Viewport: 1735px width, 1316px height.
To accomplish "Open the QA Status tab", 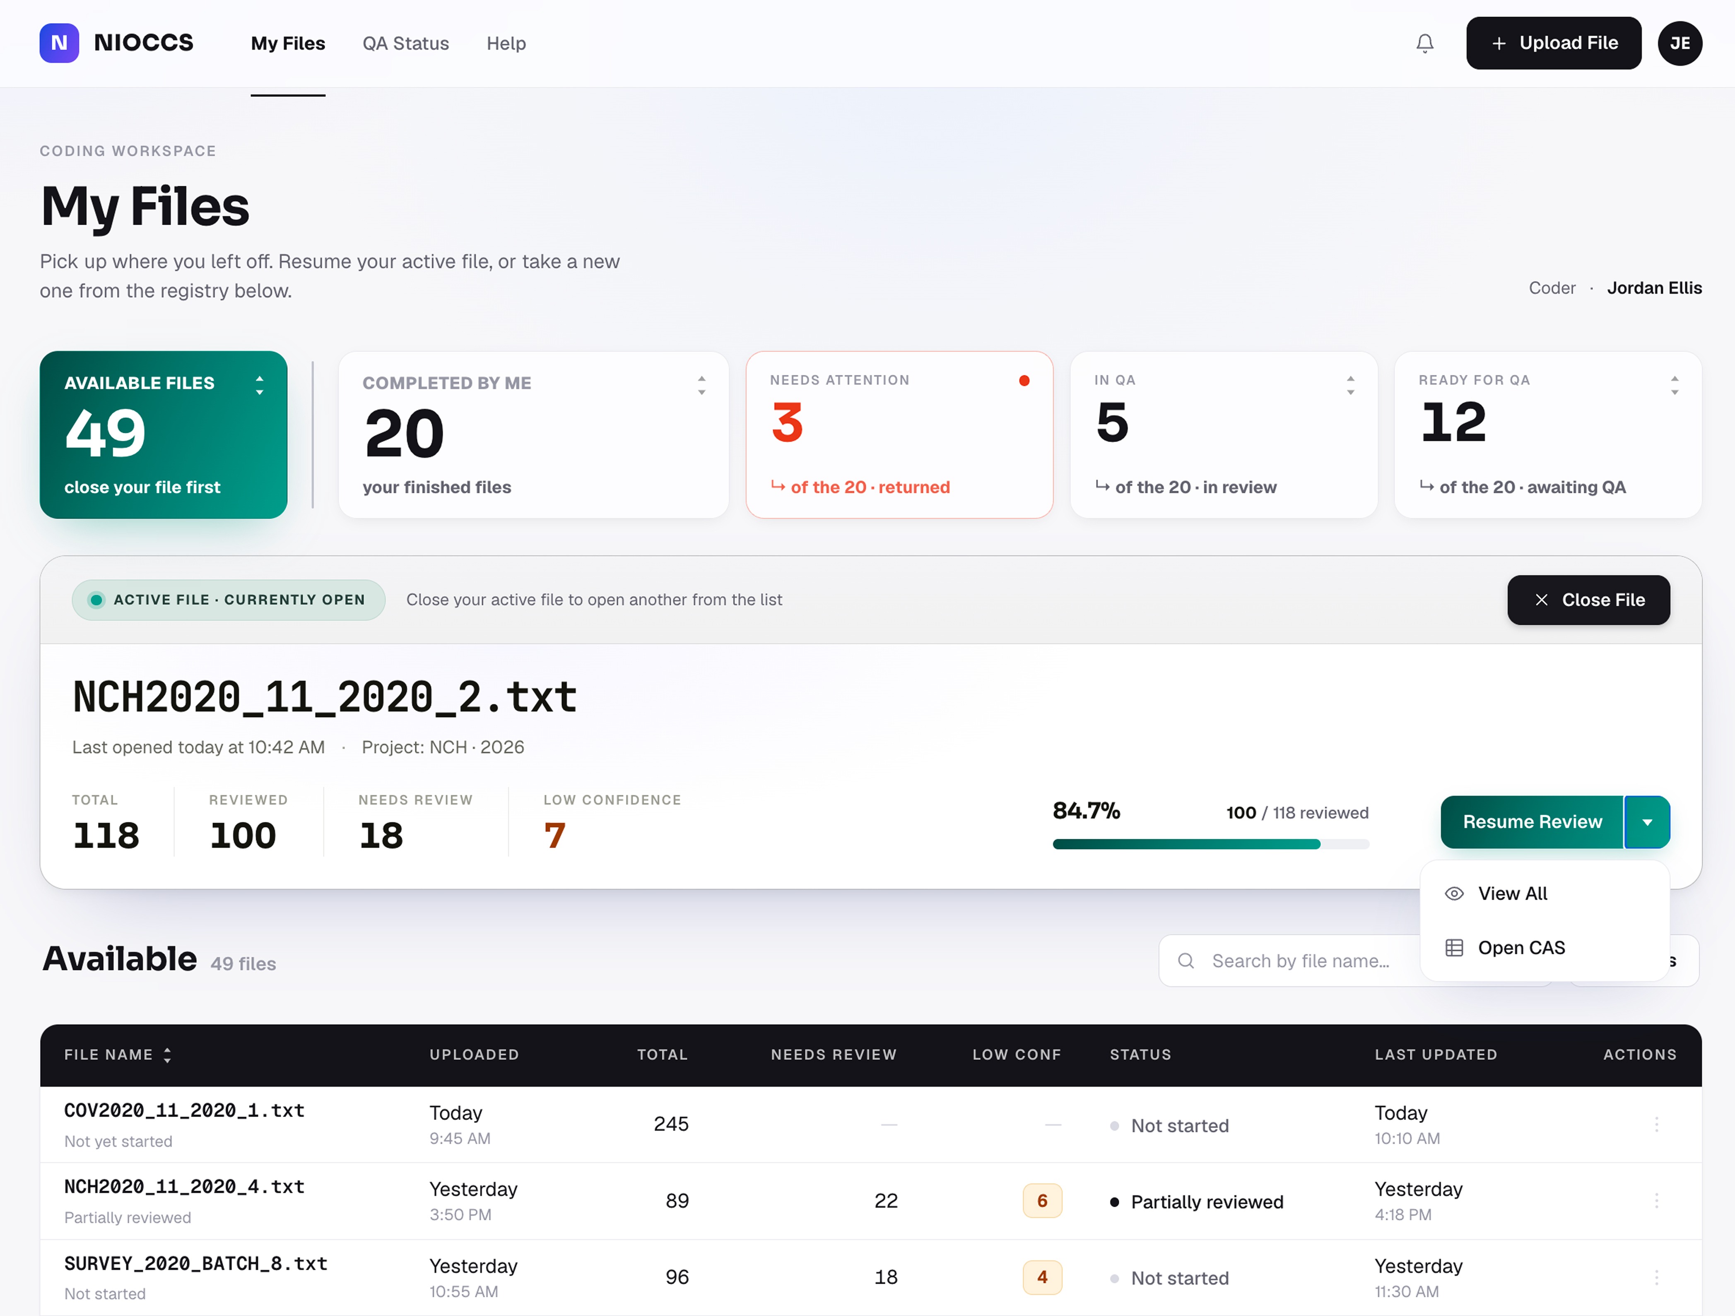I will tap(405, 43).
